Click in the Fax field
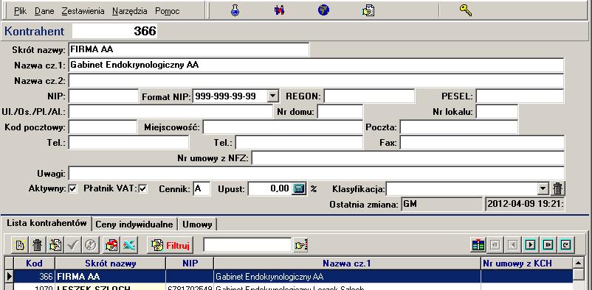Image resolution: width=592 pixels, height=290 pixels. (482, 143)
